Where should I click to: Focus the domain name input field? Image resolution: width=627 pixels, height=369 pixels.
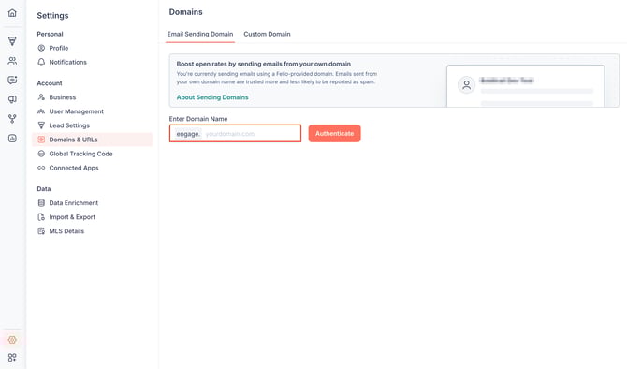[x=235, y=133]
